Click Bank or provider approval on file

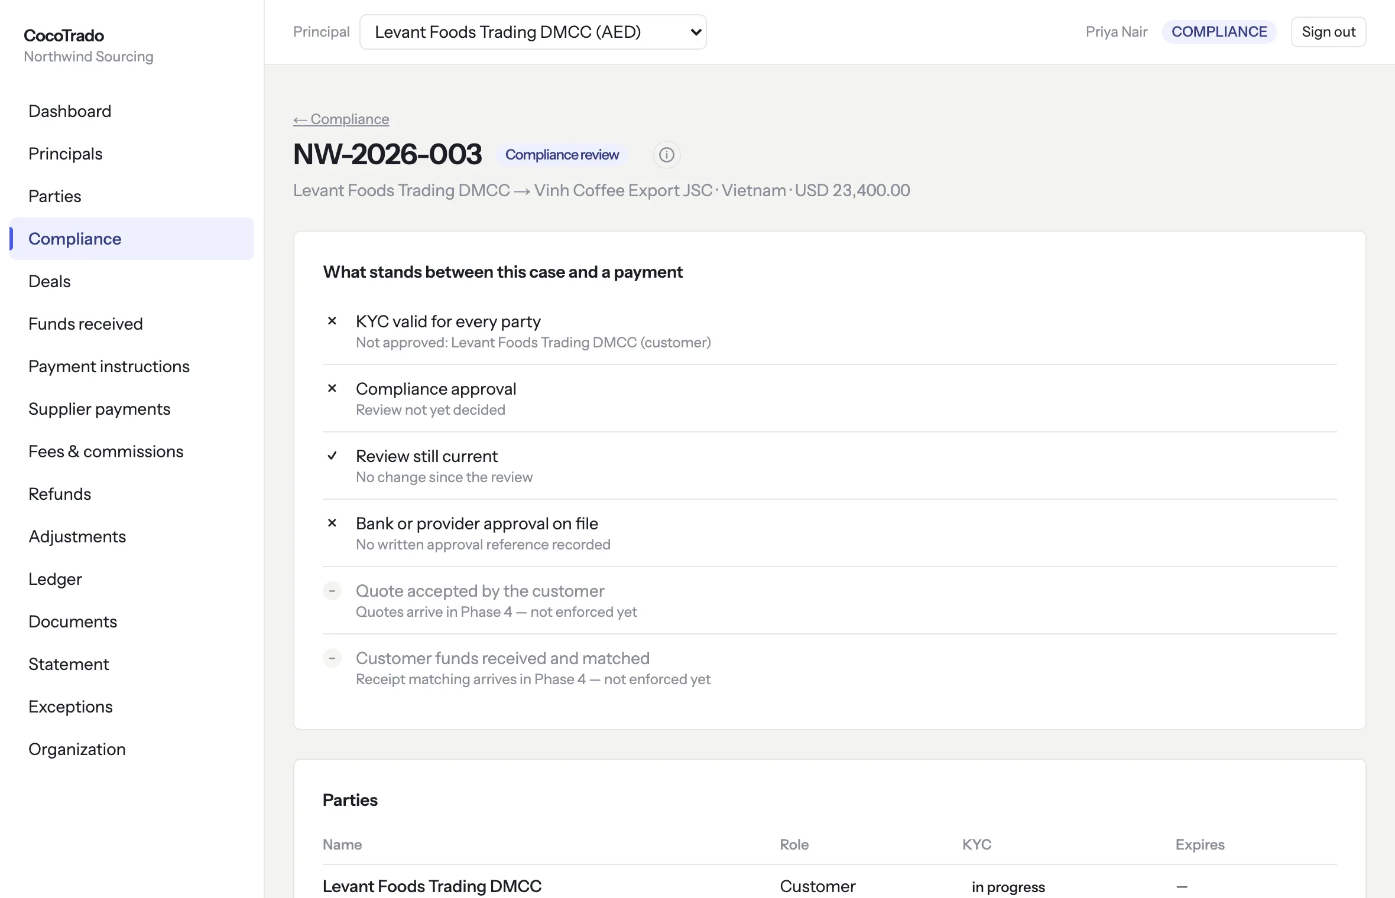point(477,523)
